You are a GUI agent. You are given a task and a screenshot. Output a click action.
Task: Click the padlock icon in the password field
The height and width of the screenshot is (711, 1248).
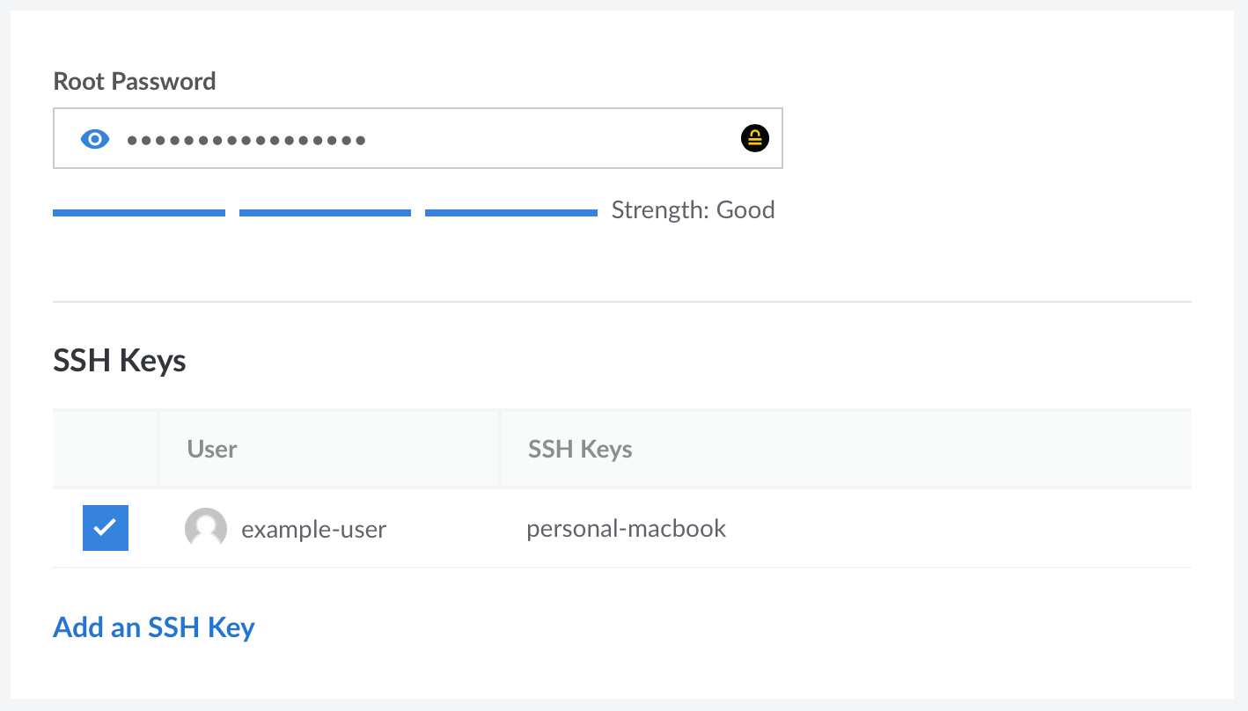[754, 138]
